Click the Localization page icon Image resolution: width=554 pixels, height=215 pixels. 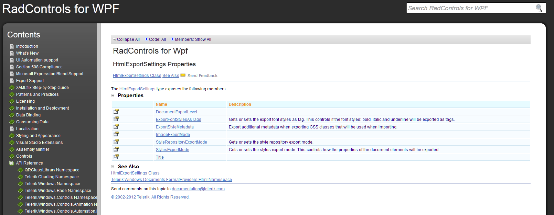point(12,129)
